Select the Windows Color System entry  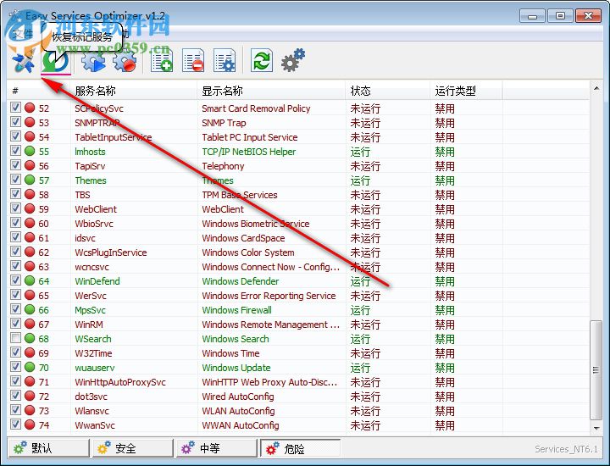click(248, 252)
